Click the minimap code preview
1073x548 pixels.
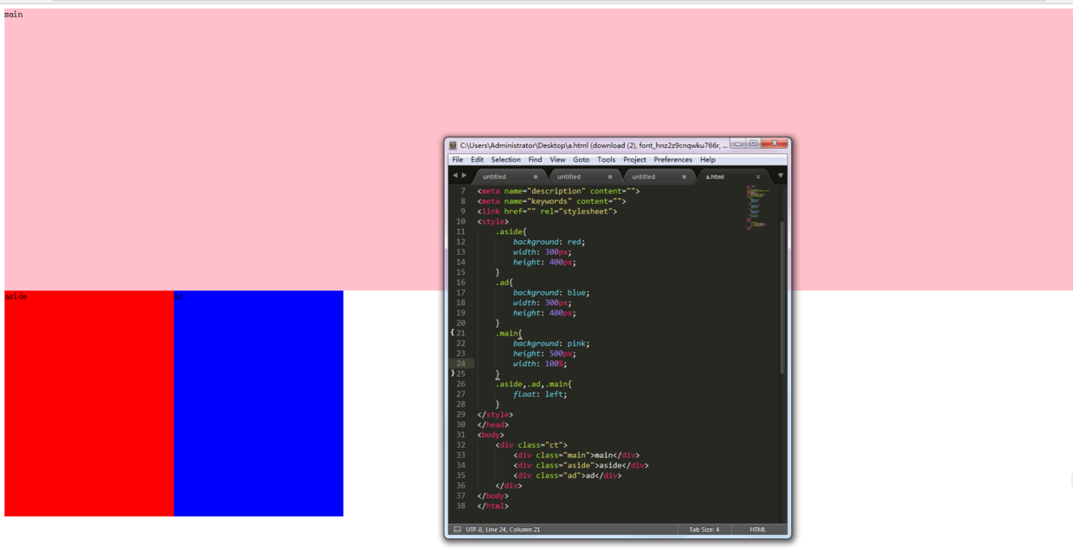click(757, 207)
